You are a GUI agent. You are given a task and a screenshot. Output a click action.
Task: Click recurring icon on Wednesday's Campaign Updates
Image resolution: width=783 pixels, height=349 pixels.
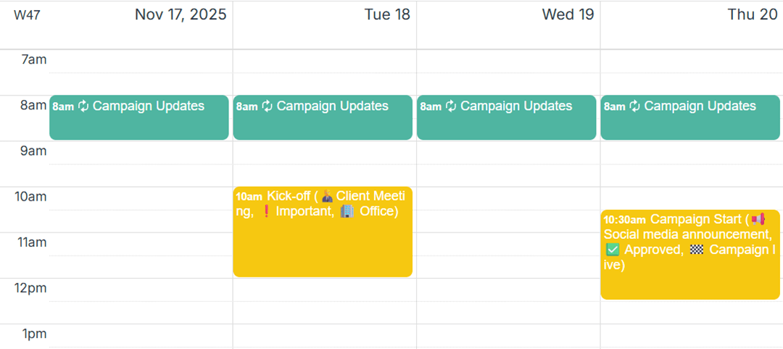pyautogui.click(x=450, y=106)
